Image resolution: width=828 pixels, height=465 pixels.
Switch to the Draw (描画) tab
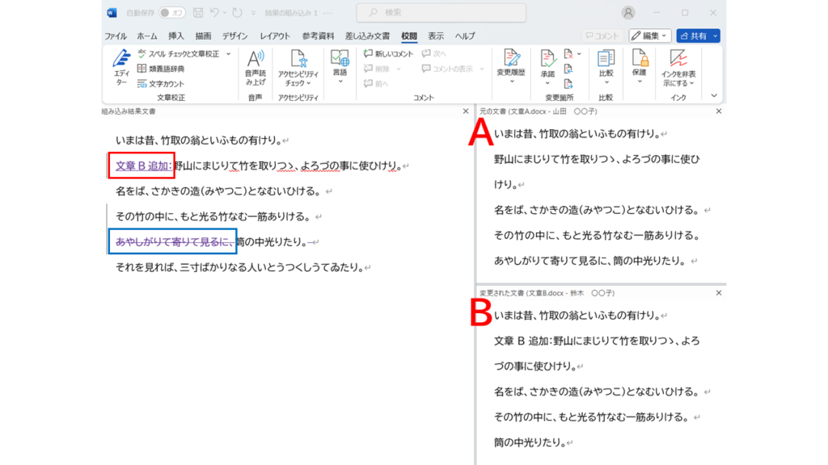[x=203, y=36]
